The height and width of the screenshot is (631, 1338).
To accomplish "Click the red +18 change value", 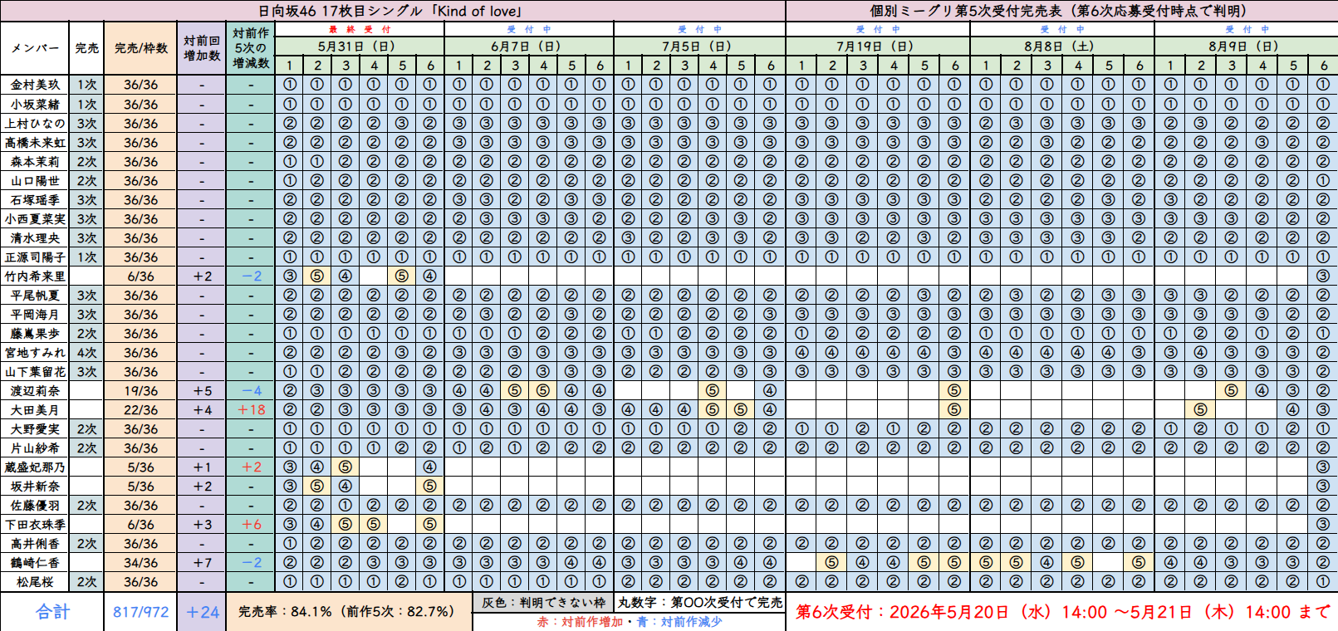I will tap(251, 409).
